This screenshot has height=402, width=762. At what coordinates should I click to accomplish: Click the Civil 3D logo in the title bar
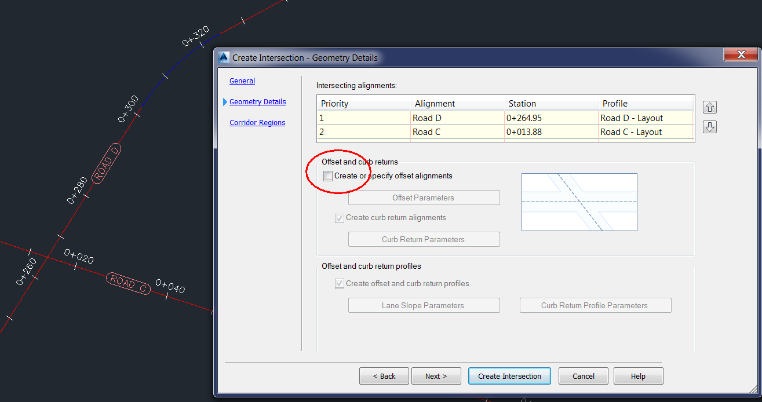[223, 57]
